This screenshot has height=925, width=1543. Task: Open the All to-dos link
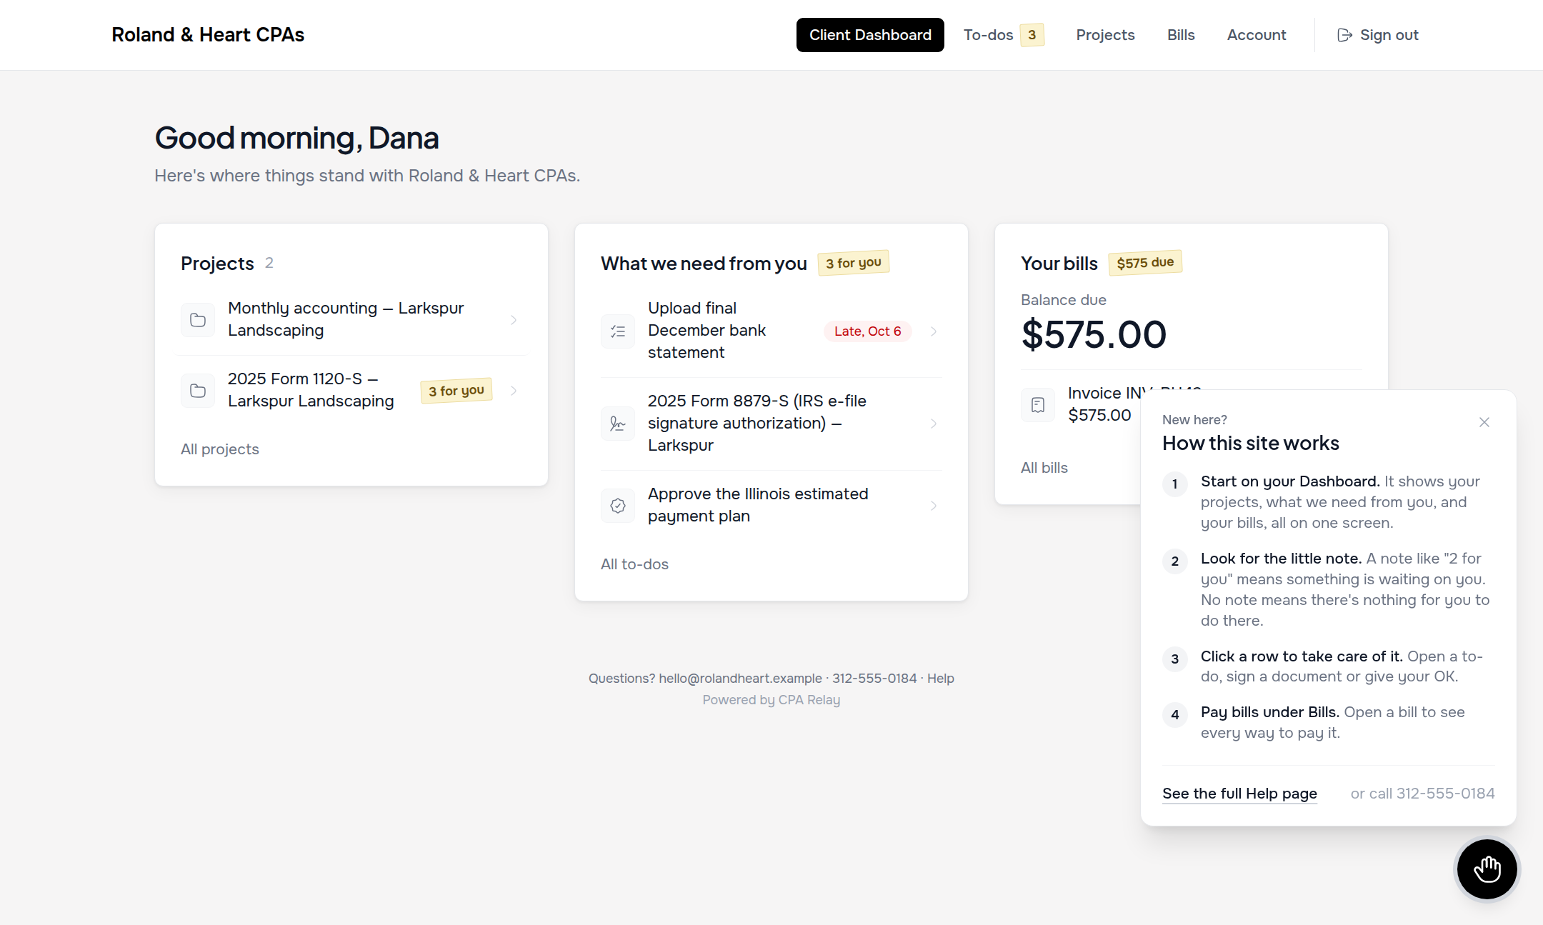pos(634,564)
